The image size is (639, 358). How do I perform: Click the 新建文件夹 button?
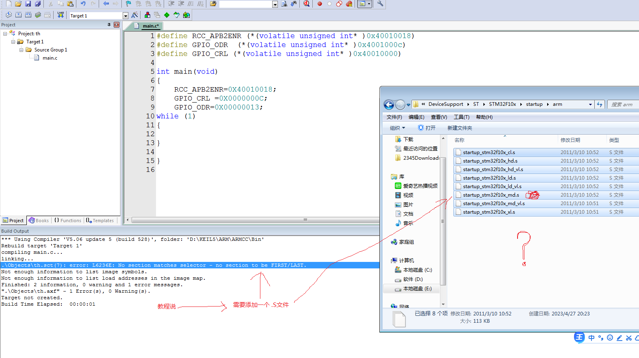(x=459, y=128)
